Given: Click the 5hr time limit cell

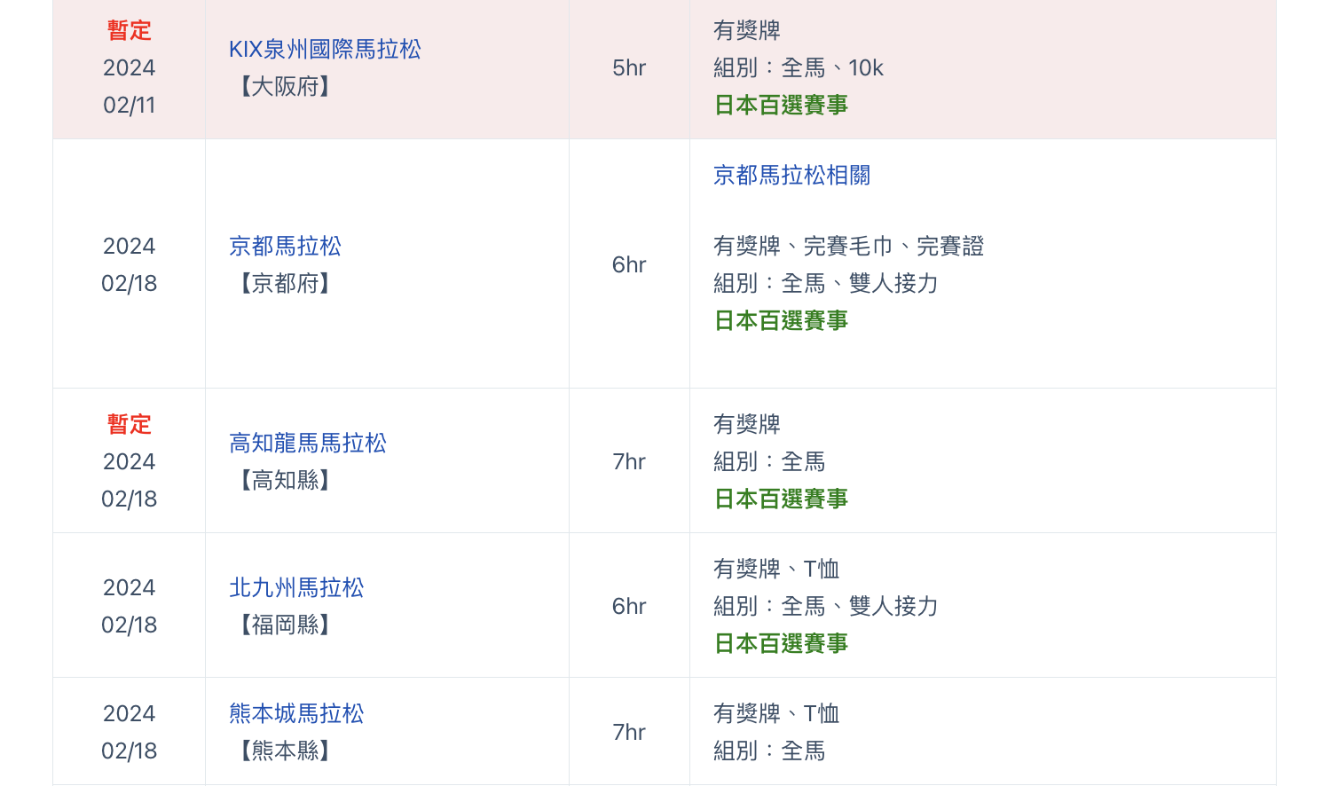Looking at the screenshot, I should tap(629, 68).
